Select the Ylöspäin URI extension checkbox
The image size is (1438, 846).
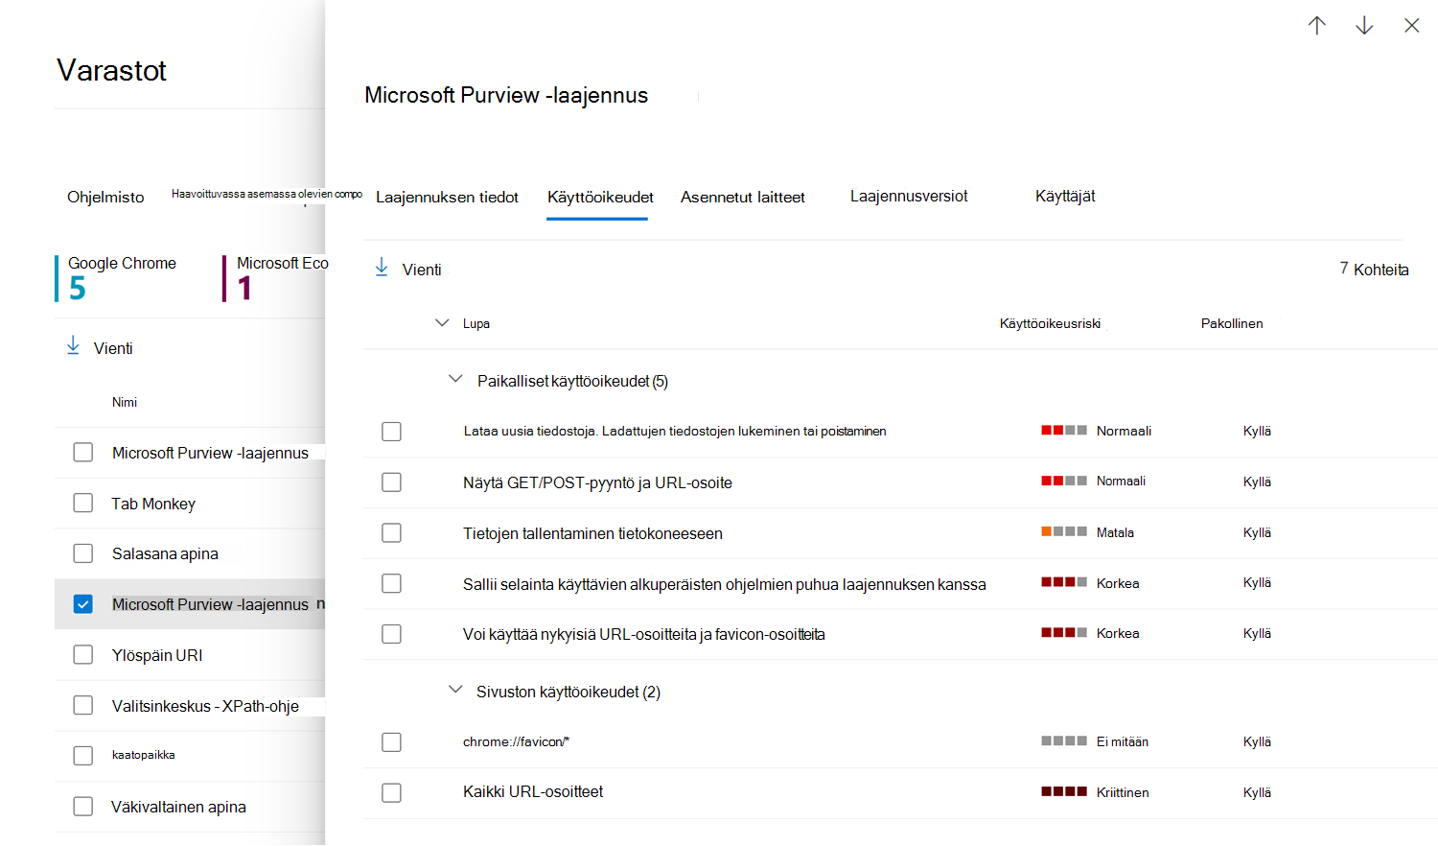pos(83,655)
